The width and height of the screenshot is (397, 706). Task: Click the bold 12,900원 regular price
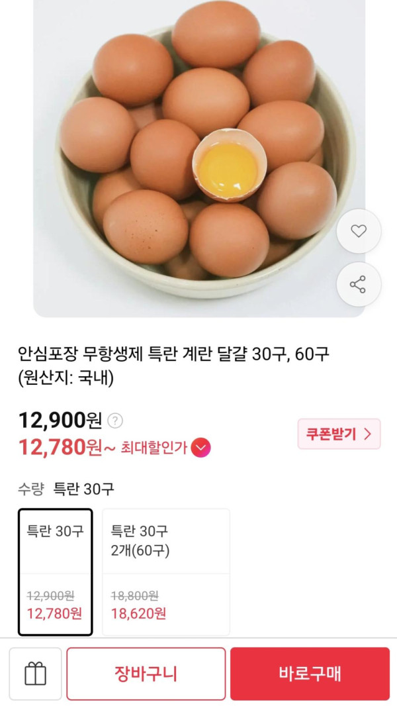[60, 421]
